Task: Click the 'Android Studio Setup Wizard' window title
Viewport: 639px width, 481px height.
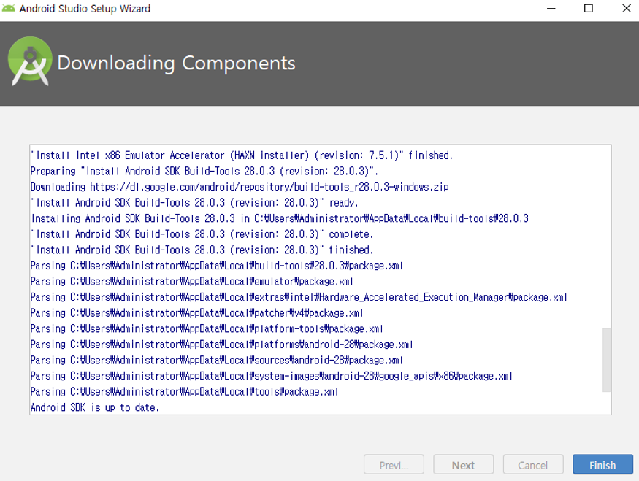Action: tap(85, 9)
